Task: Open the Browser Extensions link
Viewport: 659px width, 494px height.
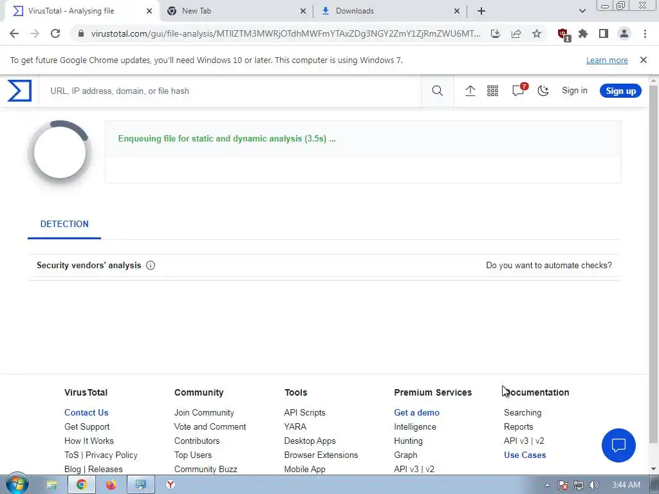Action: tap(321, 455)
